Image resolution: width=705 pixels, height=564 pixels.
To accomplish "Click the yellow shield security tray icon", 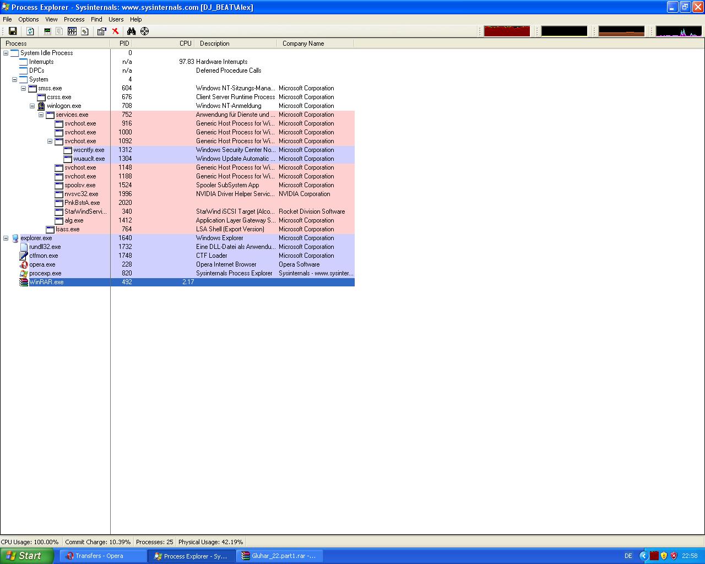I will pos(664,556).
